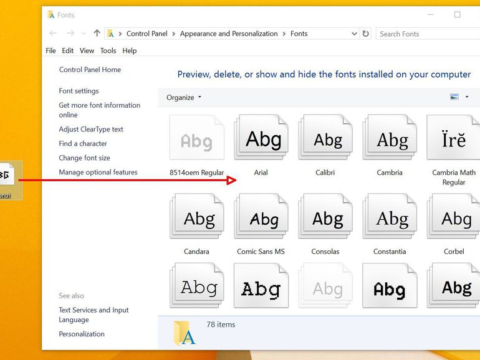Go to Control Panel Home

(x=90, y=70)
